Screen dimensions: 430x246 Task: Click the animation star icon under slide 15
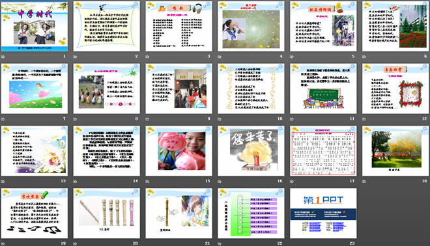click(x=147, y=182)
